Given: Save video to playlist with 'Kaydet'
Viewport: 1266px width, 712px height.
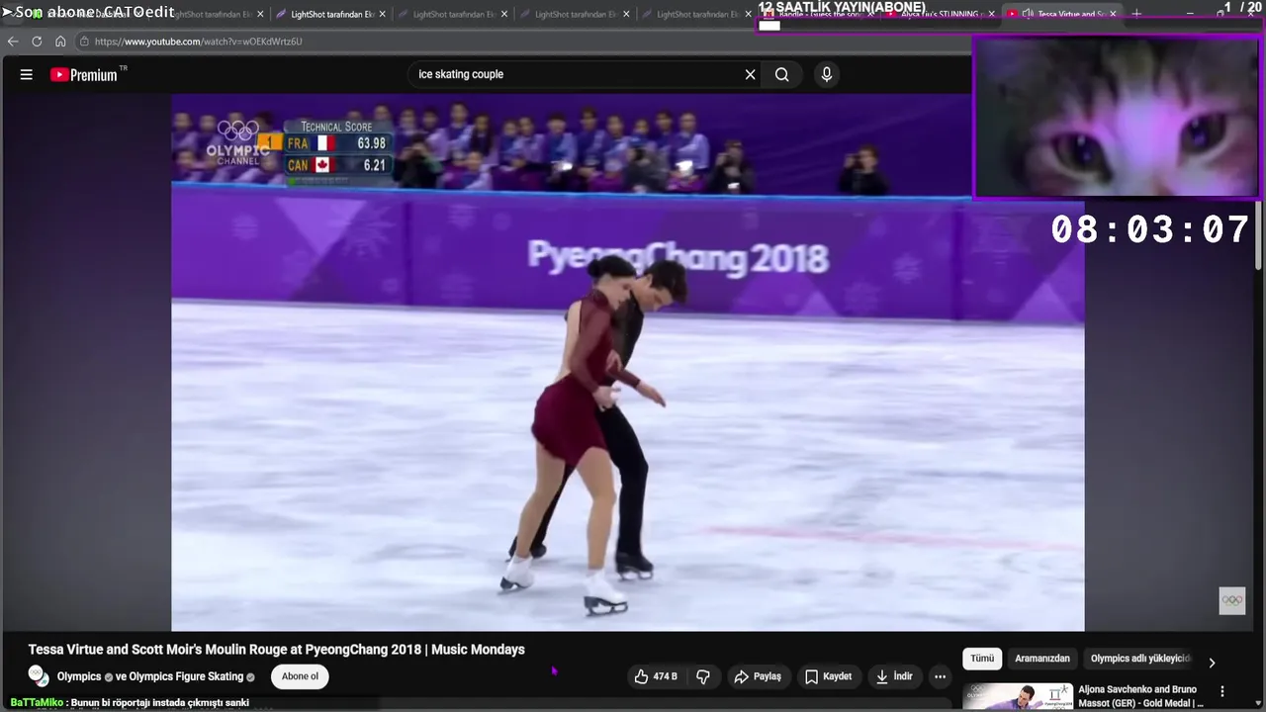Looking at the screenshot, I should pos(828,676).
